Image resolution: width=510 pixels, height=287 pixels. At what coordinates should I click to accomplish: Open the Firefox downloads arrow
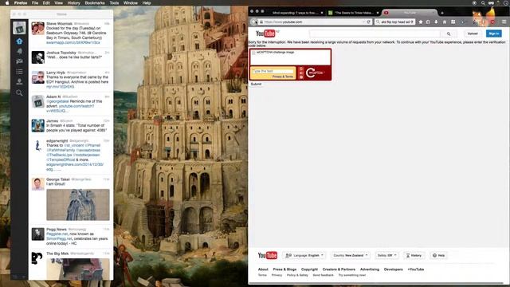[436, 22]
